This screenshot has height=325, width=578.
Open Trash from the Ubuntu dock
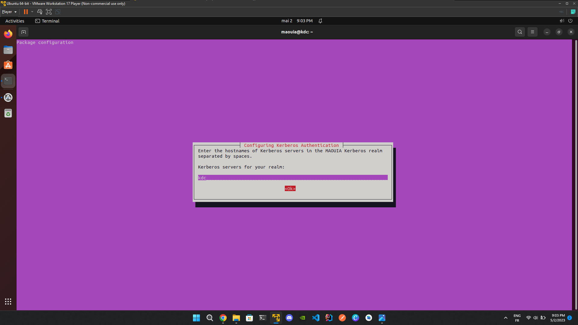coord(8,113)
